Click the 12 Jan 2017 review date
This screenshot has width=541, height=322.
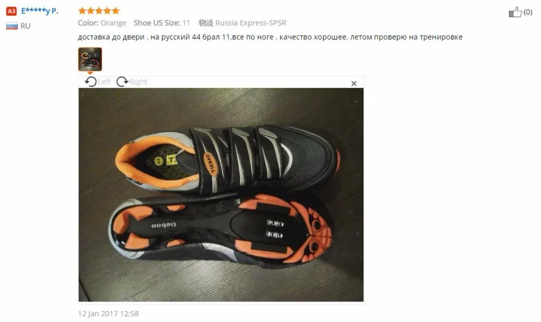coord(108,314)
